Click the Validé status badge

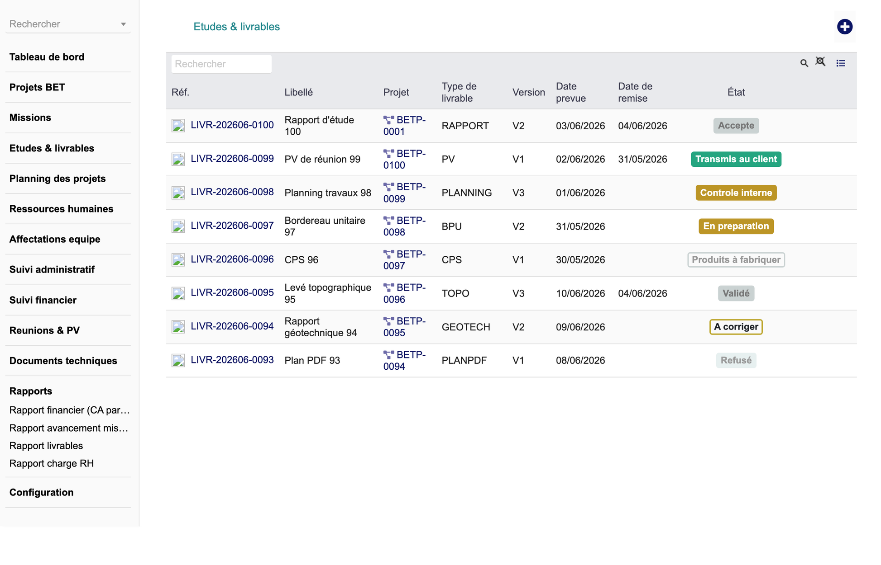tap(736, 293)
